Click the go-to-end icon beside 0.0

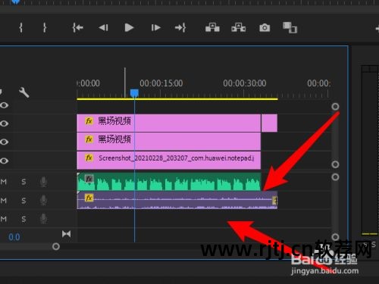pyautogui.click(x=66, y=234)
